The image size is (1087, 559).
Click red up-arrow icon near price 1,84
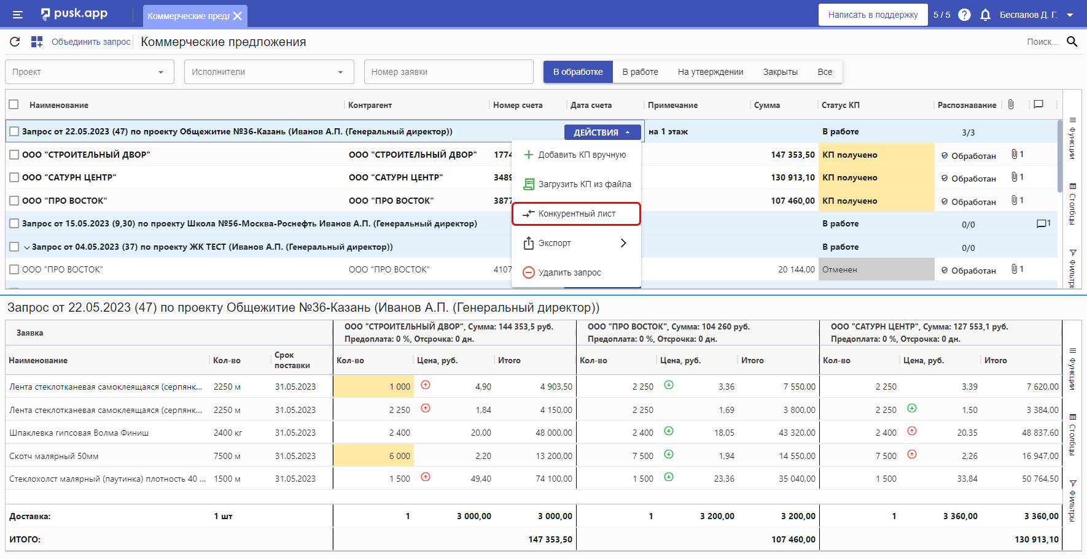point(426,408)
